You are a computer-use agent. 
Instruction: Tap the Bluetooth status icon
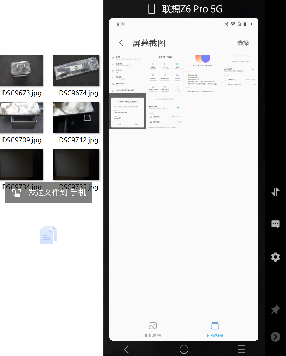point(226,24)
